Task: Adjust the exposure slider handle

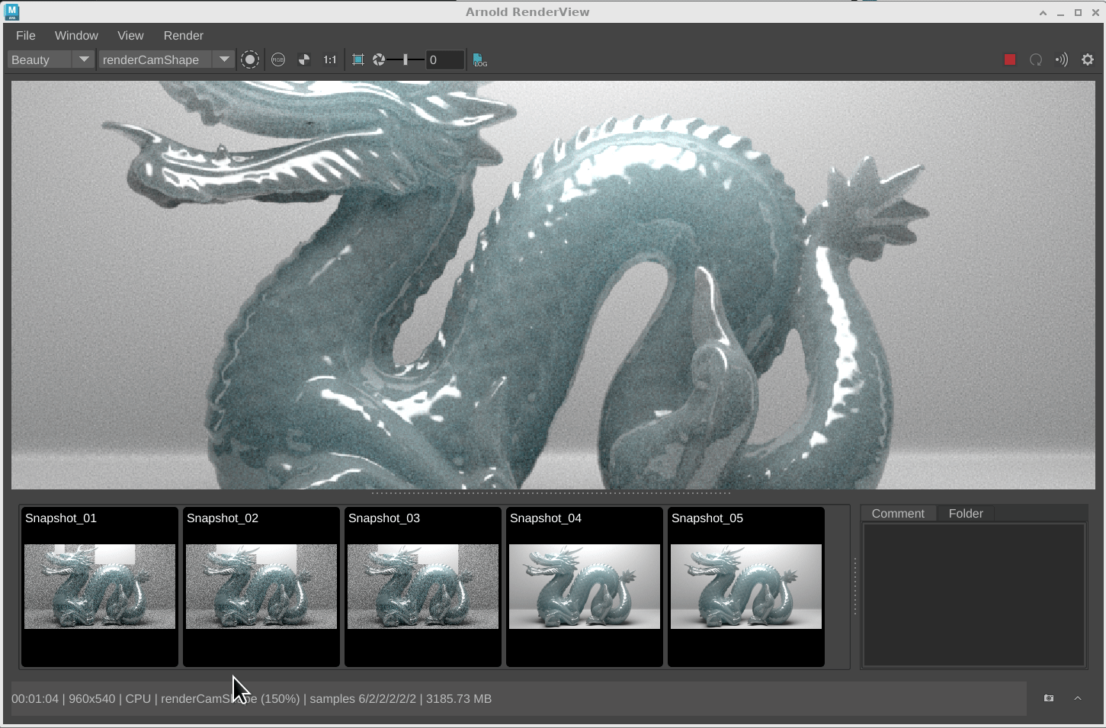Action: tap(406, 59)
